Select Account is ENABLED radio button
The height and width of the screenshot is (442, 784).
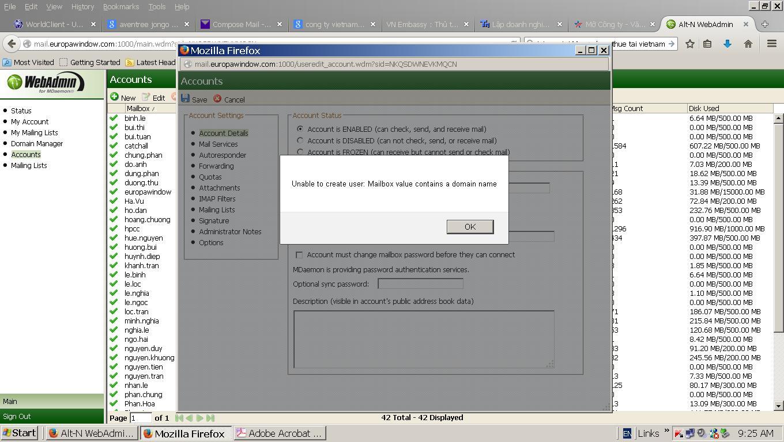point(300,129)
